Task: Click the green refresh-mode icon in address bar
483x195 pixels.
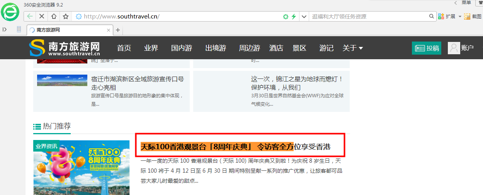Action: click(286, 17)
